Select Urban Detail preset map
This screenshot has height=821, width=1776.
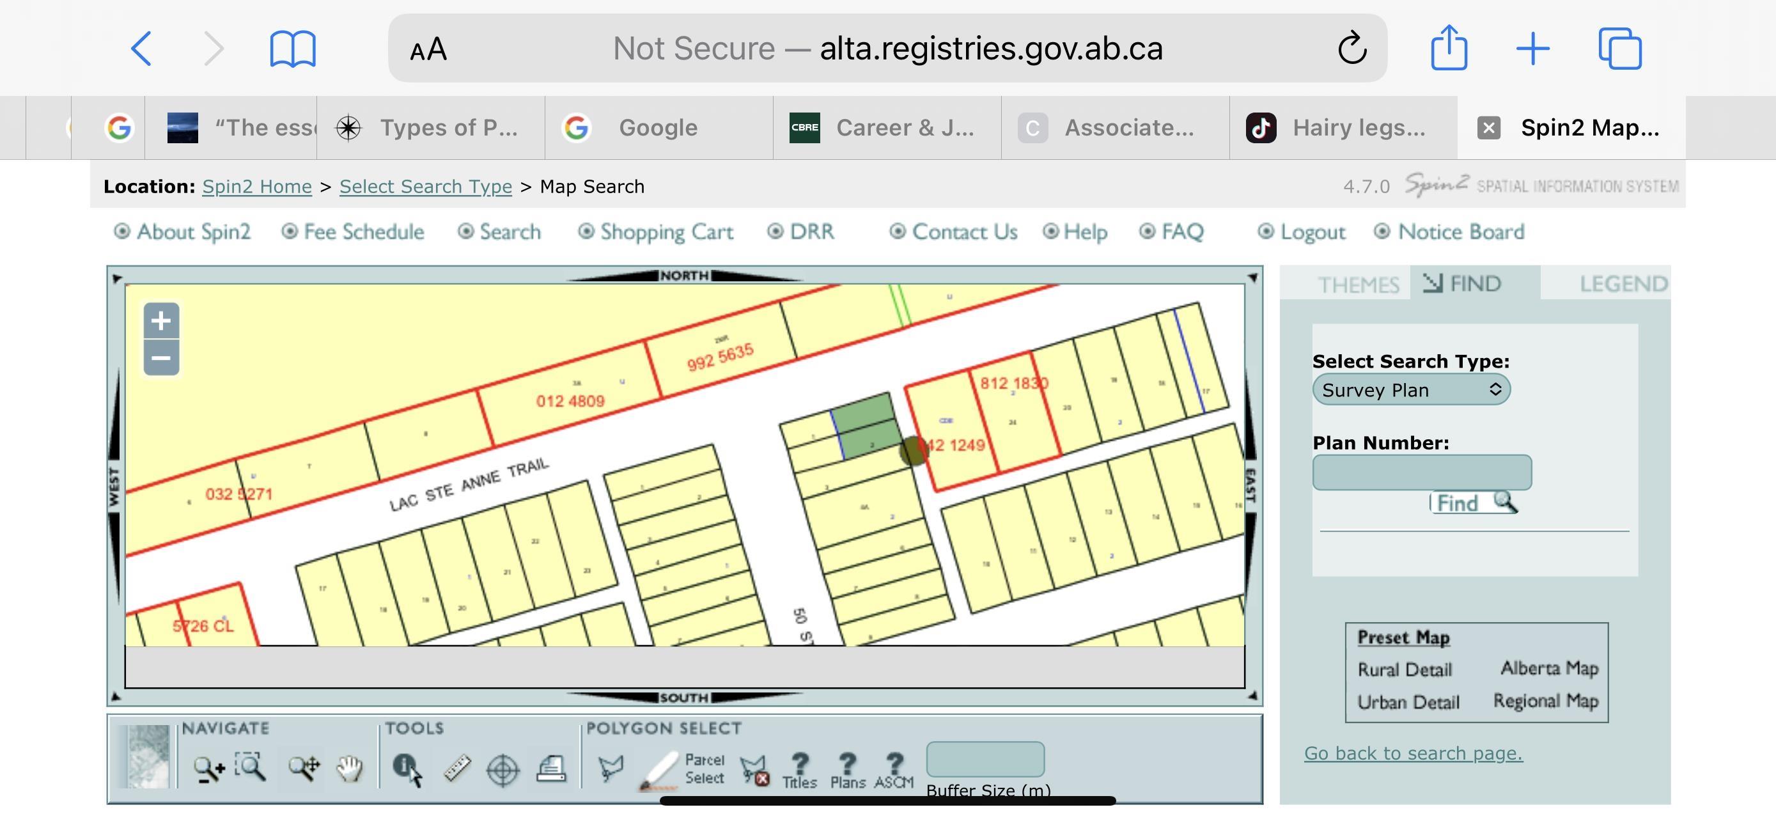(x=1408, y=701)
